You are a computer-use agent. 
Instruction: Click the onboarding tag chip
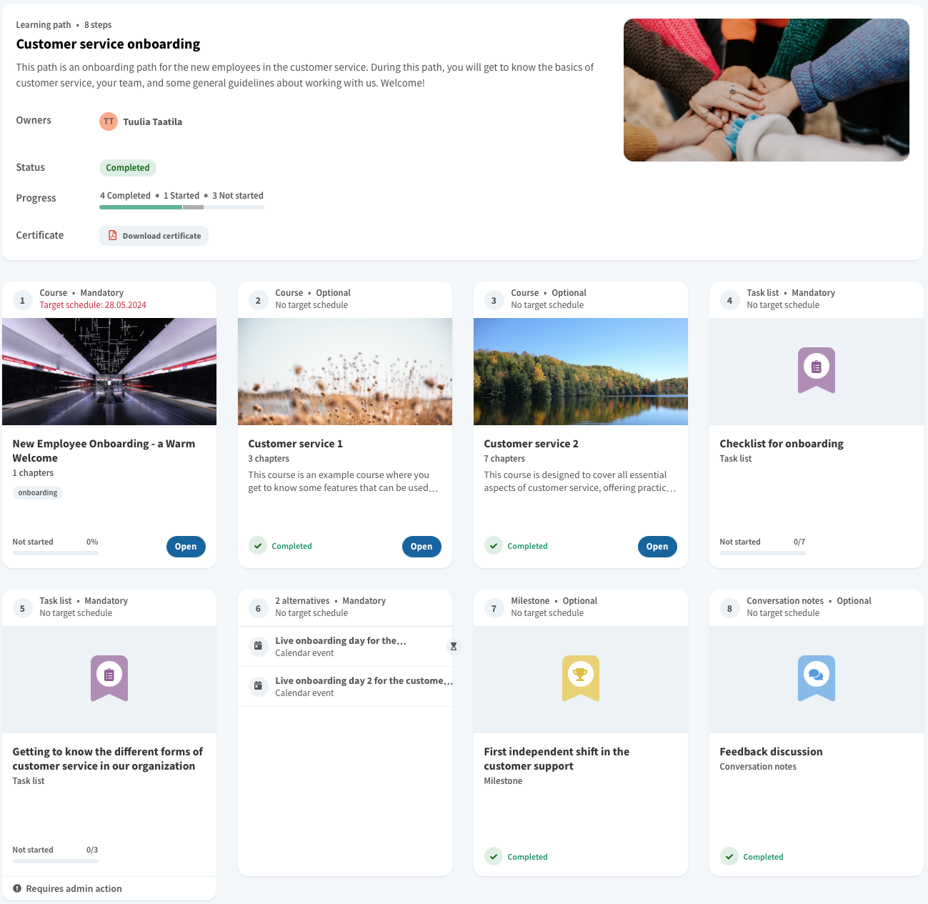pos(38,492)
